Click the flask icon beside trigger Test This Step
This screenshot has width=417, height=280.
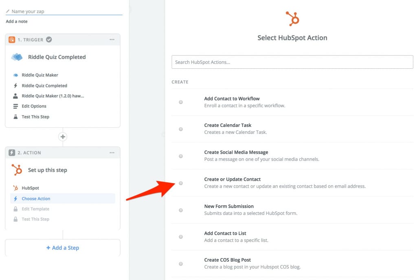click(15, 117)
